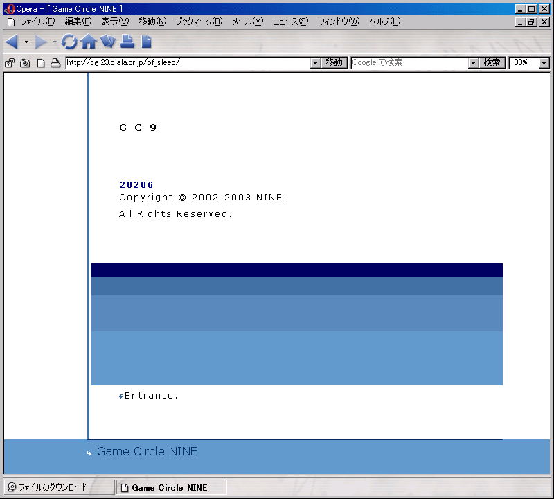
Task: Click the document icon in menu bar
Action: (11, 22)
